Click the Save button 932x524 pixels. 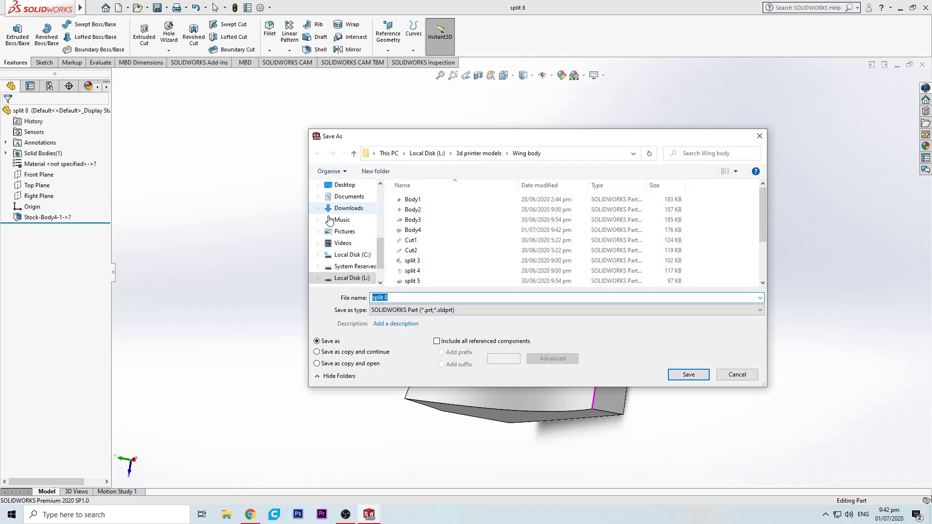pos(688,375)
